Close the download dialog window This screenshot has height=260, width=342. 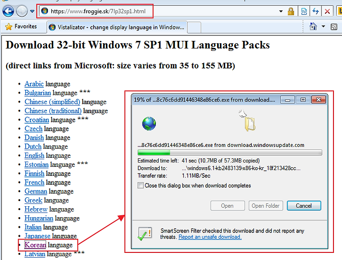tap(318, 100)
